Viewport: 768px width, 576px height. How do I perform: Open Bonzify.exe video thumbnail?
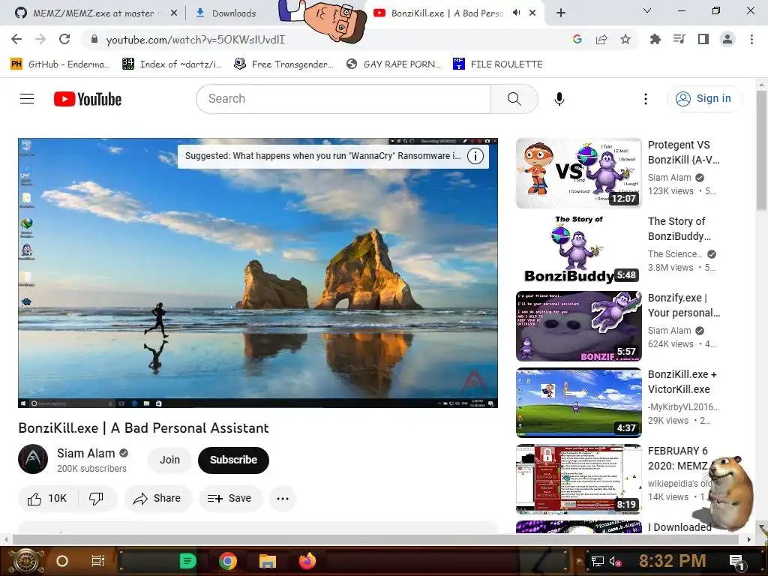click(x=578, y=325)
